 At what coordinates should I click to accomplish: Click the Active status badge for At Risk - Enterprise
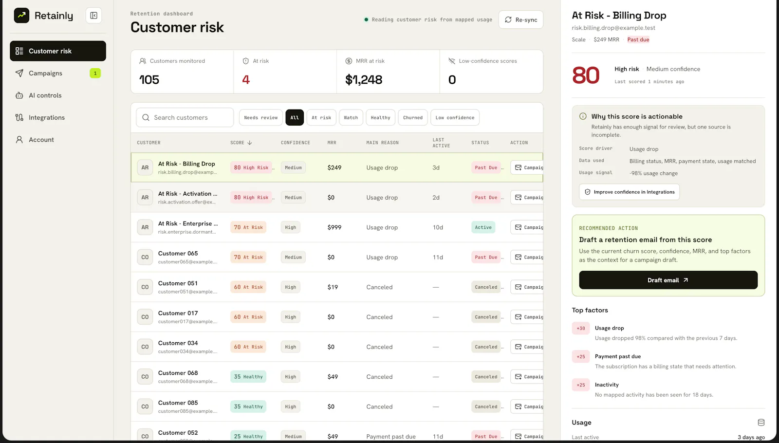[x=483, y=227]
